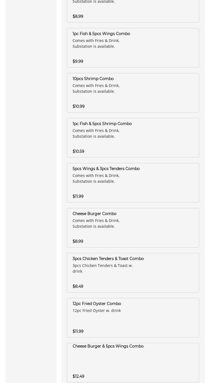Open 3pcs Chicken Tenders & Toast Combo
The height and width of the screenshot is (383, 215).
(108, 259)
